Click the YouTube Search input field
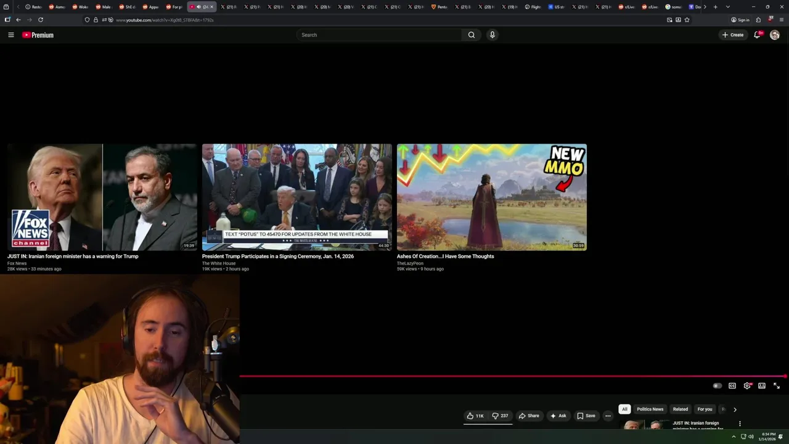 [379, 35]
